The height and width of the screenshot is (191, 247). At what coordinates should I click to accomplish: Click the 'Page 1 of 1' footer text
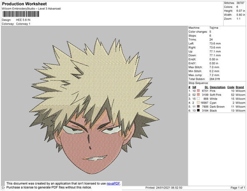click(x=238, y=188)
